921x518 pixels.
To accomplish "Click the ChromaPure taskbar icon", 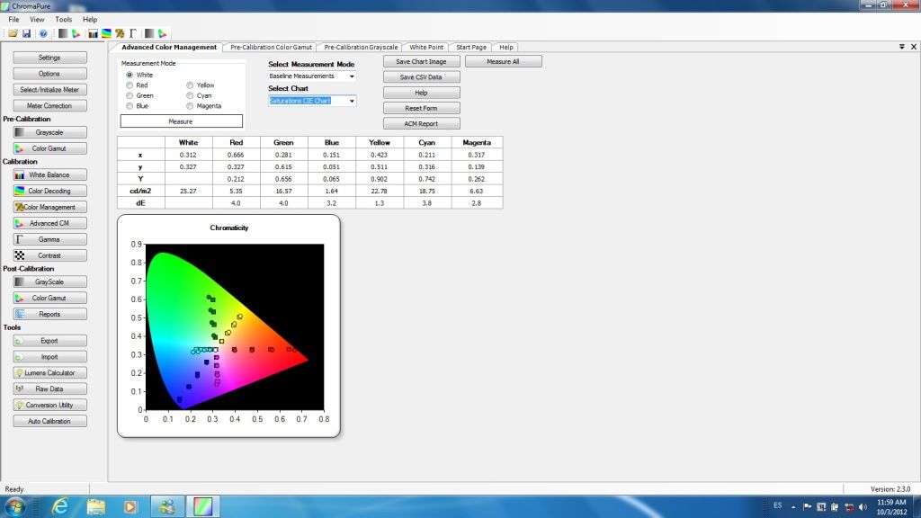I will point(203,506).
